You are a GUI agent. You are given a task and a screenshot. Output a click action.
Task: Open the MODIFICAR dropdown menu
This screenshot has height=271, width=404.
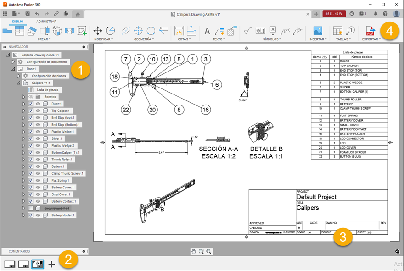click(x=104, y=39)
